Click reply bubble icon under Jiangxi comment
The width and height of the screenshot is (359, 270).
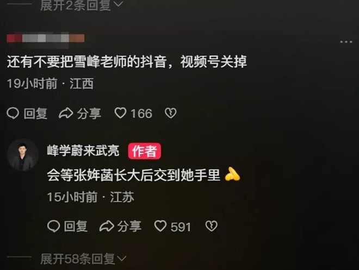[13, 113]
